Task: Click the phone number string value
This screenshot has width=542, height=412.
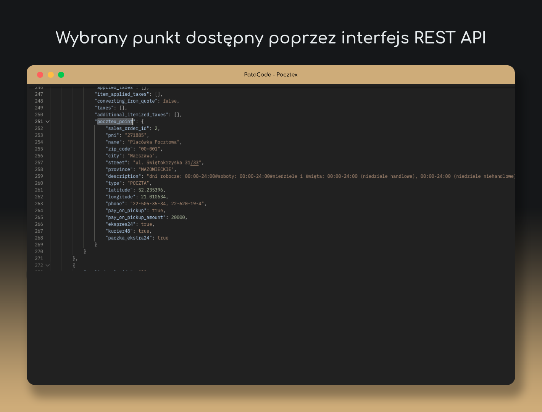Action: point(168,204)
